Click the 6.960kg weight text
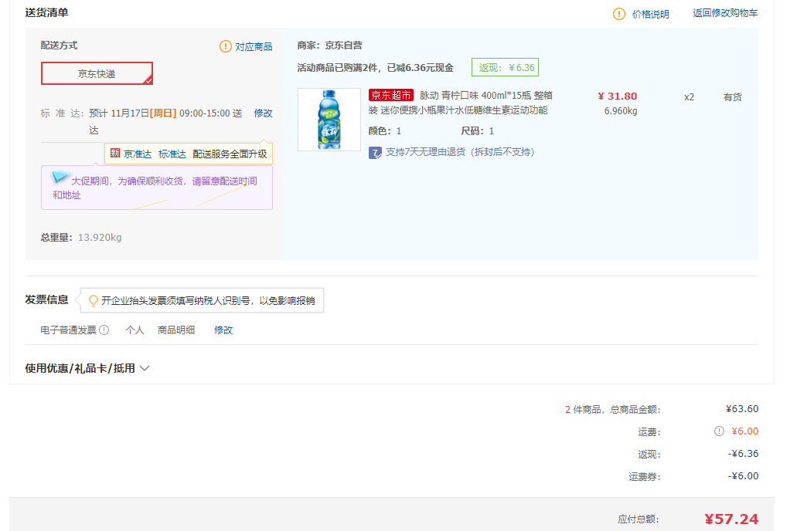 tap(621, 110)
